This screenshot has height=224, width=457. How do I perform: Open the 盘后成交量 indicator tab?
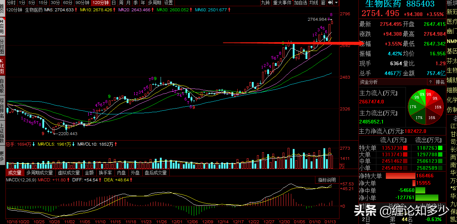tap(155, 173)
